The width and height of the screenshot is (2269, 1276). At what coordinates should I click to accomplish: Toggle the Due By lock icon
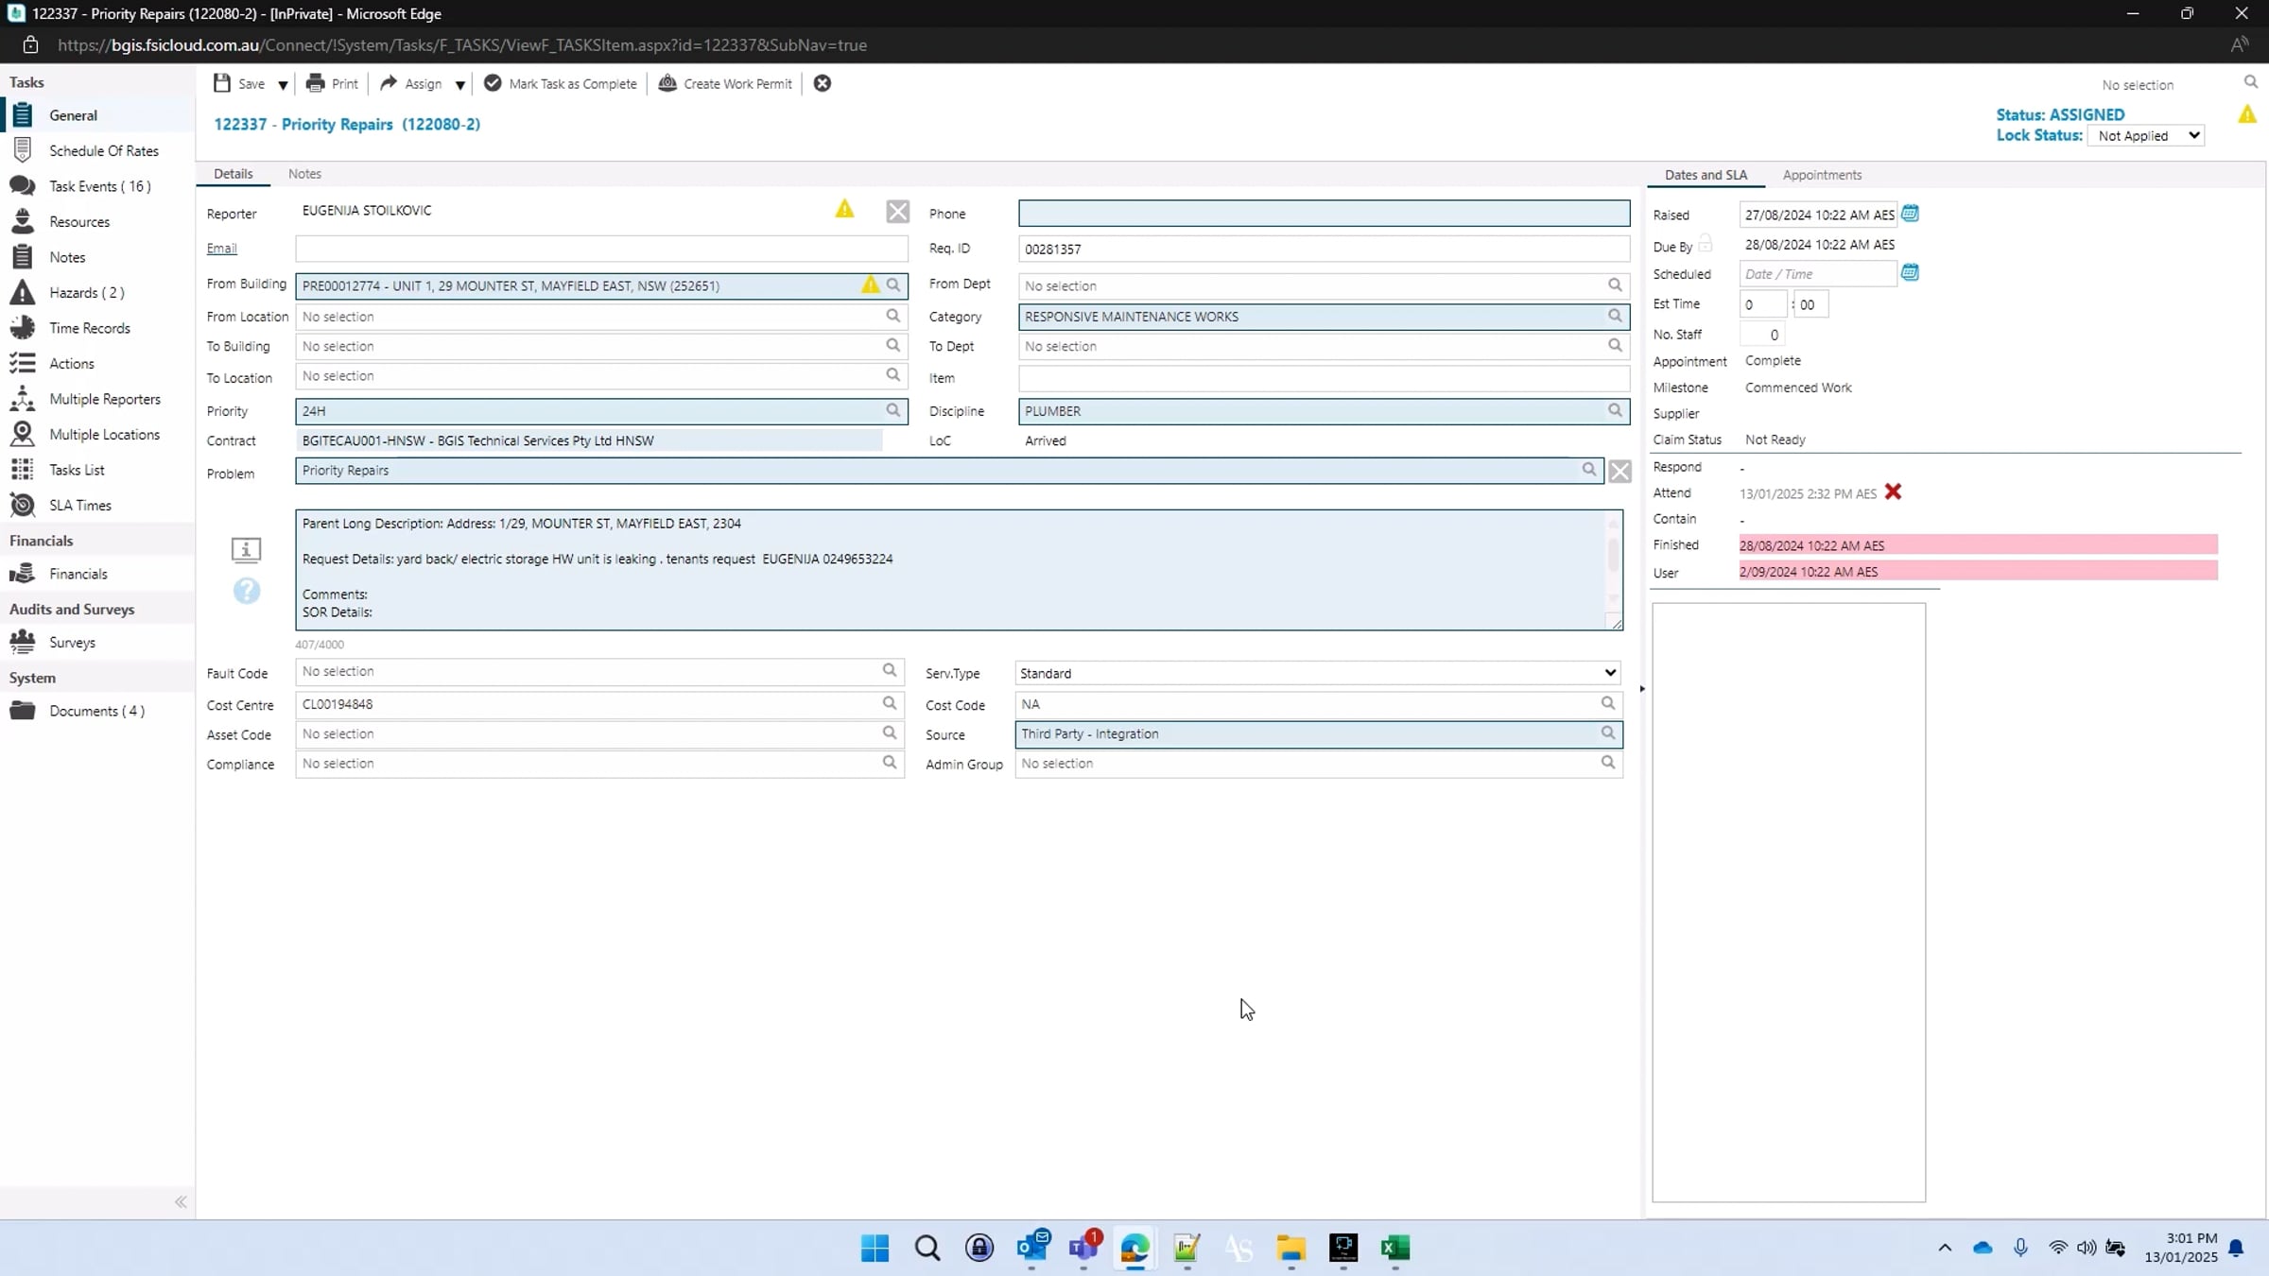(1705, 245)
